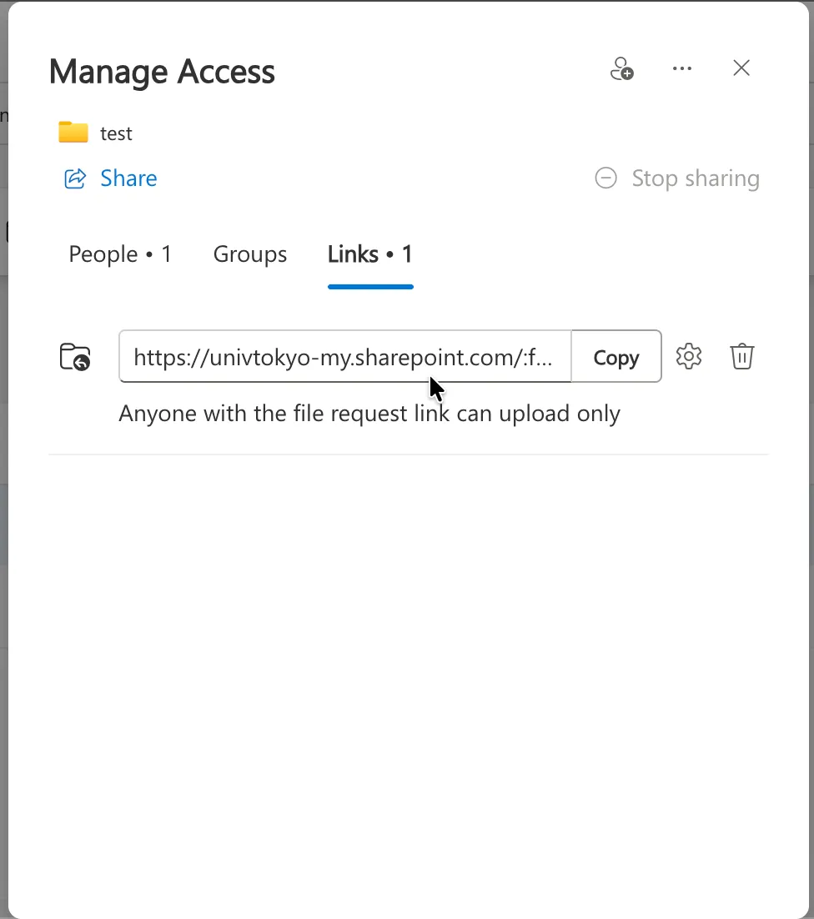The width and height of the screenshot is (814, 919).
Task: Delete the link with the trash icon
Action: coord(742,356)
